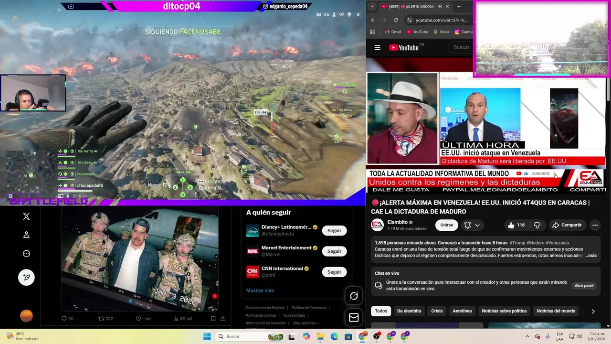Click the YouTube Buscar search field
Image resolution: width=611 pixels, height=344 pixels.
click(461, 47)
